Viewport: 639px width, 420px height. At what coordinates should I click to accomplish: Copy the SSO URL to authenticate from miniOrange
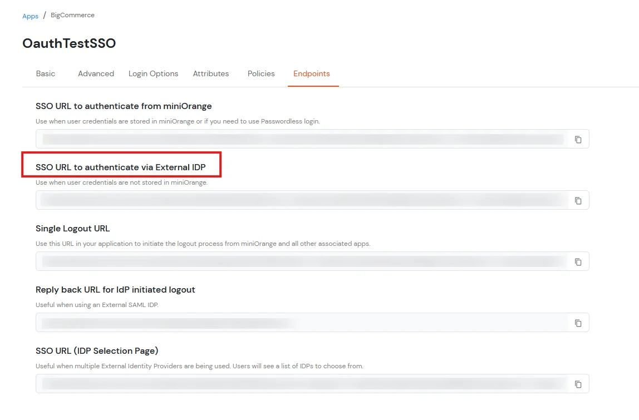pos(578,139)
